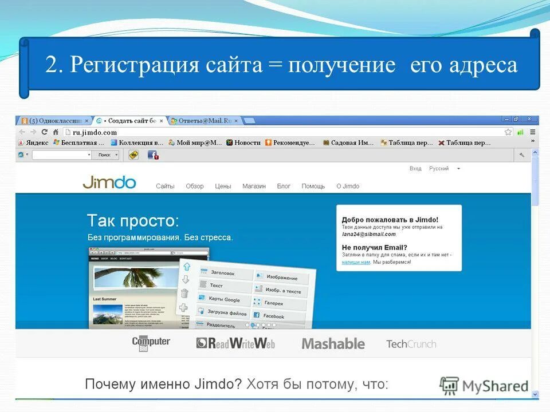
Task: Open the Мой мир@M... bookmark
Action: pyautogui.click(x=195, y=142)
